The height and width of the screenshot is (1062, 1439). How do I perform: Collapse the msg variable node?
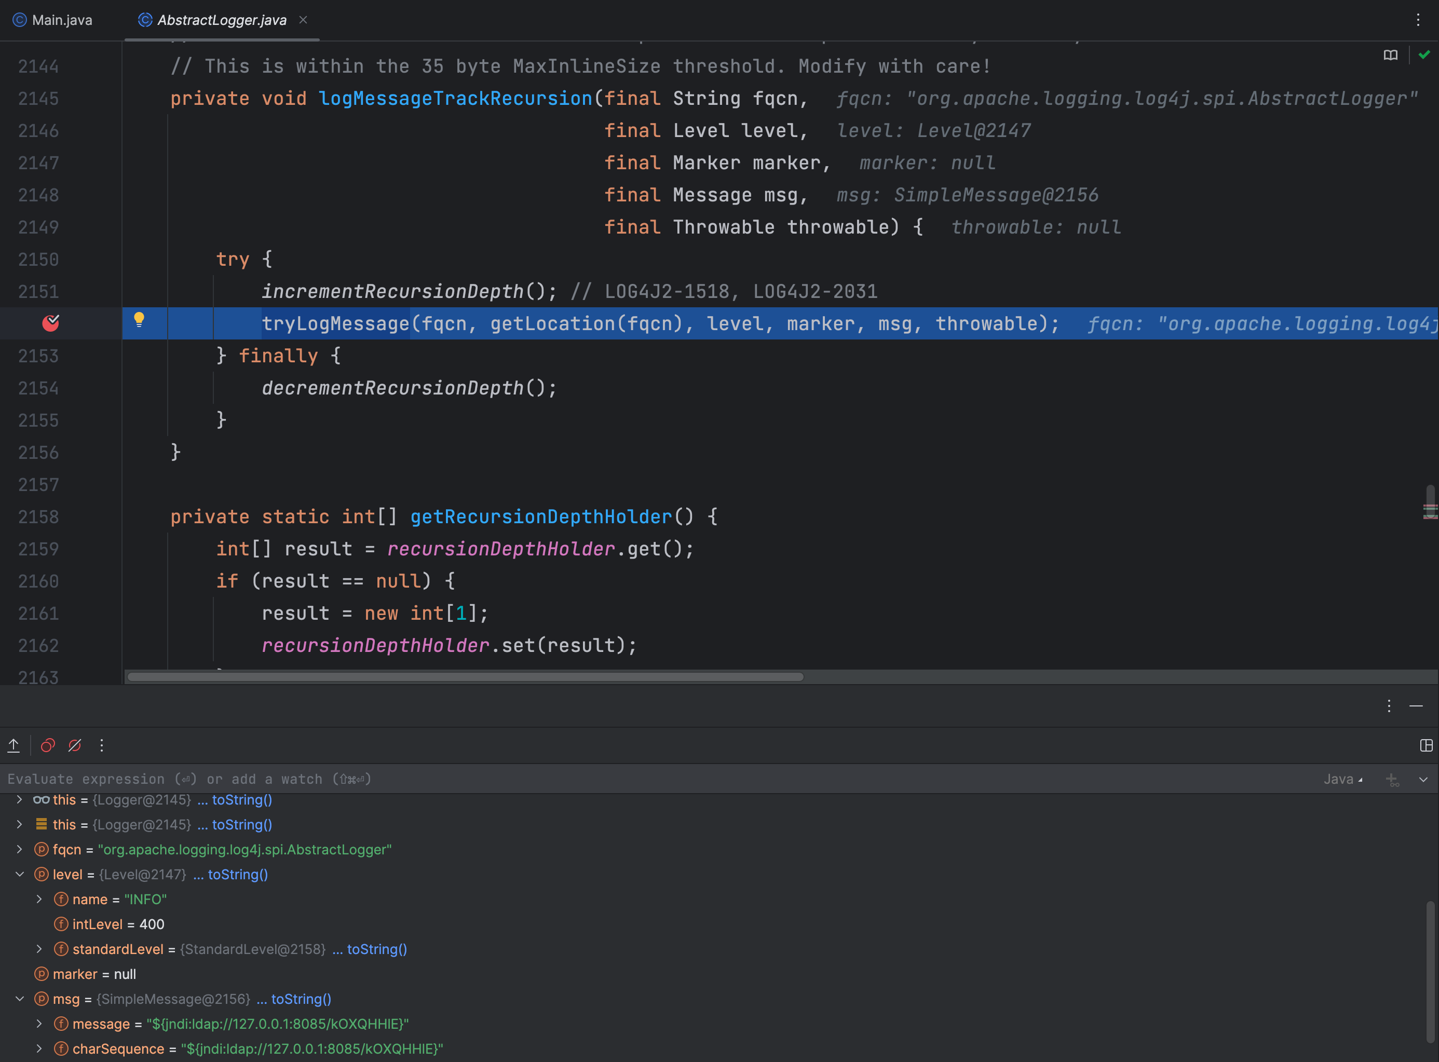pyautogui.click(x=19, y=998)
